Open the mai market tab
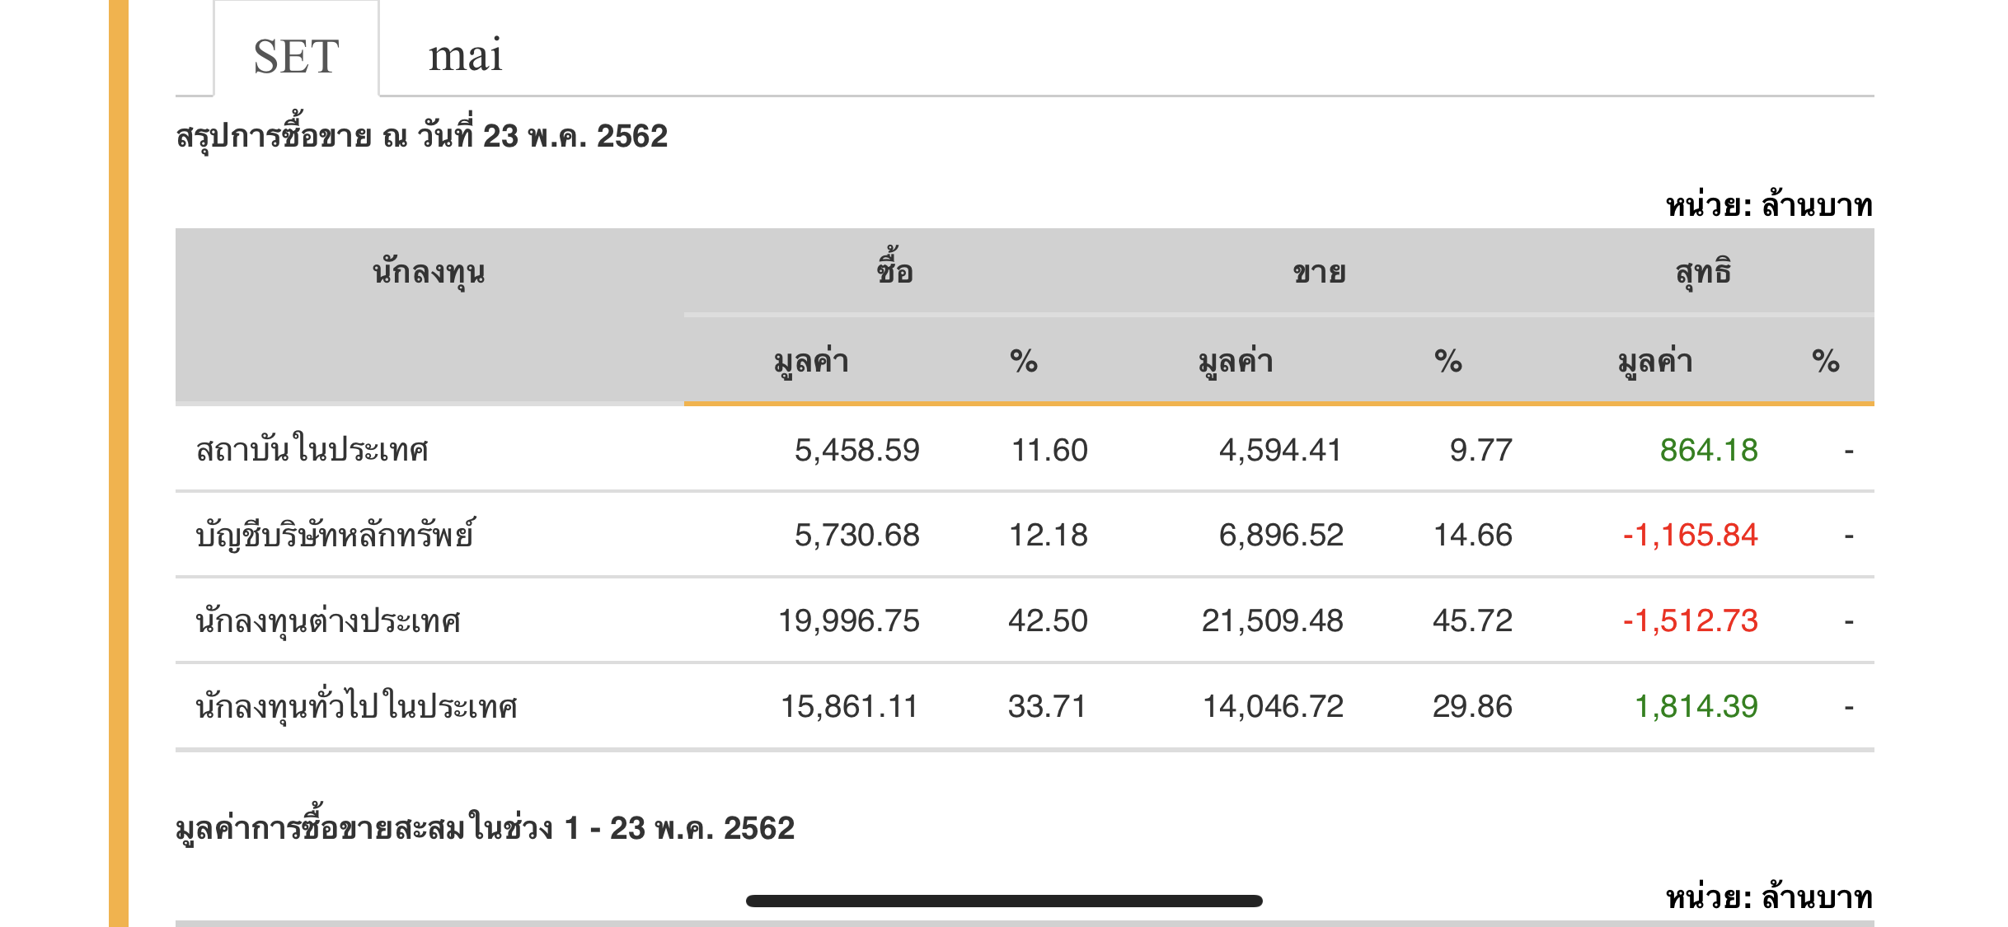The width and height of the screenshot is (2008, 927). click(465, 56)
